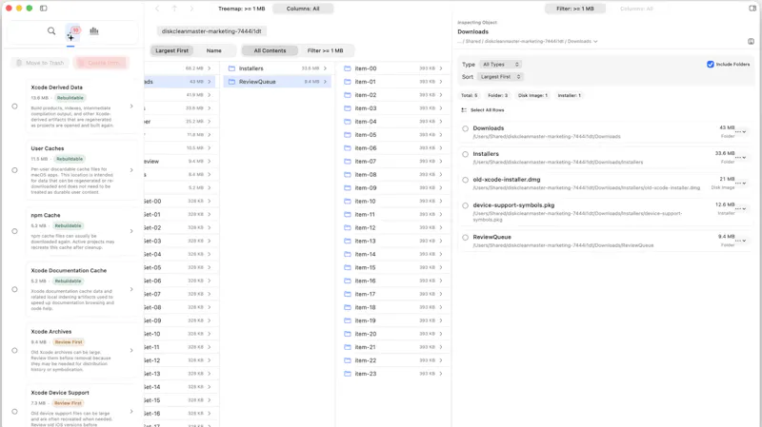Open more options for Installers row
Screen dimensions: 762x427
coord(741,158)
